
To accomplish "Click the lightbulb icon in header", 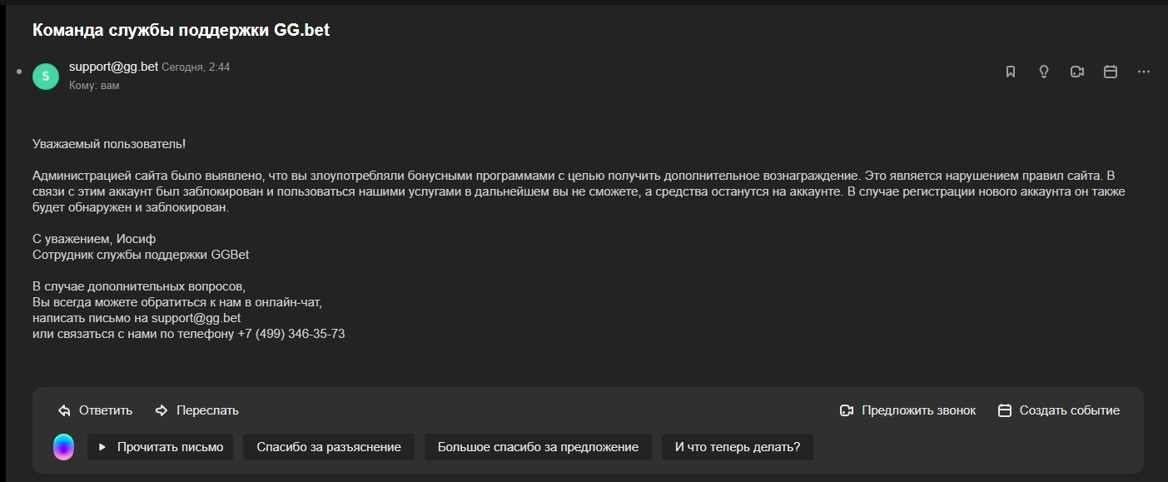I will [1044, 72].
